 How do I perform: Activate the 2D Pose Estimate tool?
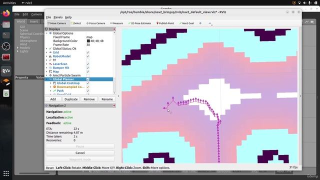pyautogui.click(x=139, y=23)
